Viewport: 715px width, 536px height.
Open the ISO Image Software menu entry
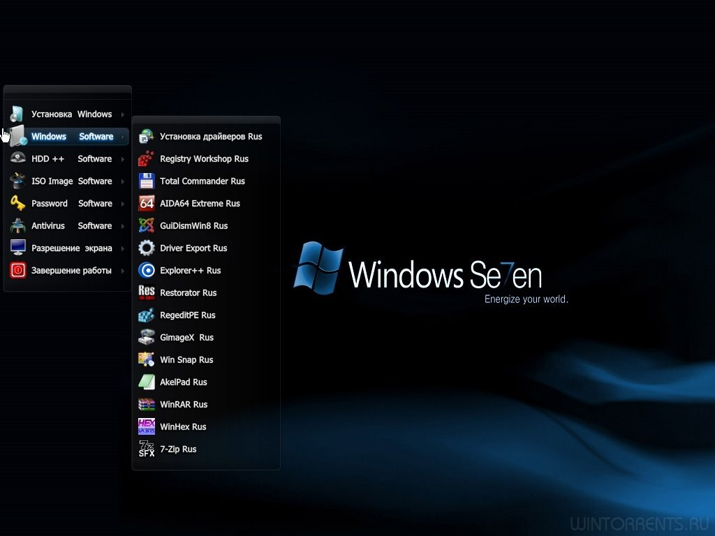pos(68,181)
